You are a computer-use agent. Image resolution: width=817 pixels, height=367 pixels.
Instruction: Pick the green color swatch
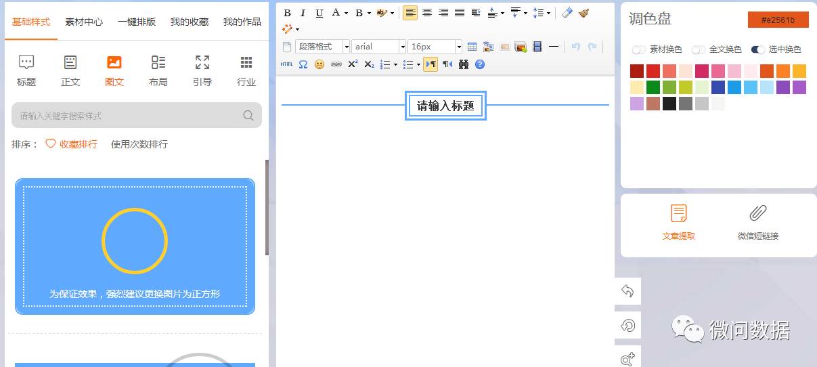tap(653, 87)
